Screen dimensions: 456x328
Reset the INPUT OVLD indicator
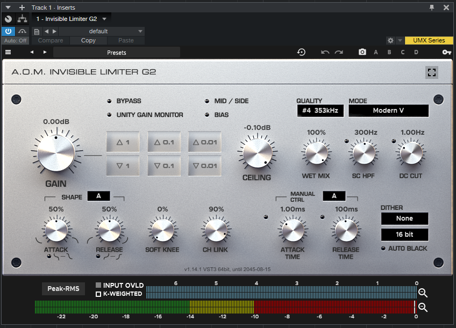[98, 285]
